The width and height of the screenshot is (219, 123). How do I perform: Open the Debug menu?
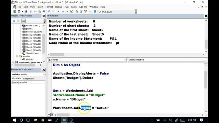click(59, 7)
